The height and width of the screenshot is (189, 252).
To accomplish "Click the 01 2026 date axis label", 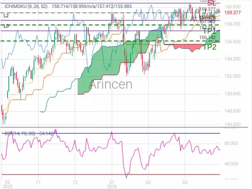I will point(112,184).
